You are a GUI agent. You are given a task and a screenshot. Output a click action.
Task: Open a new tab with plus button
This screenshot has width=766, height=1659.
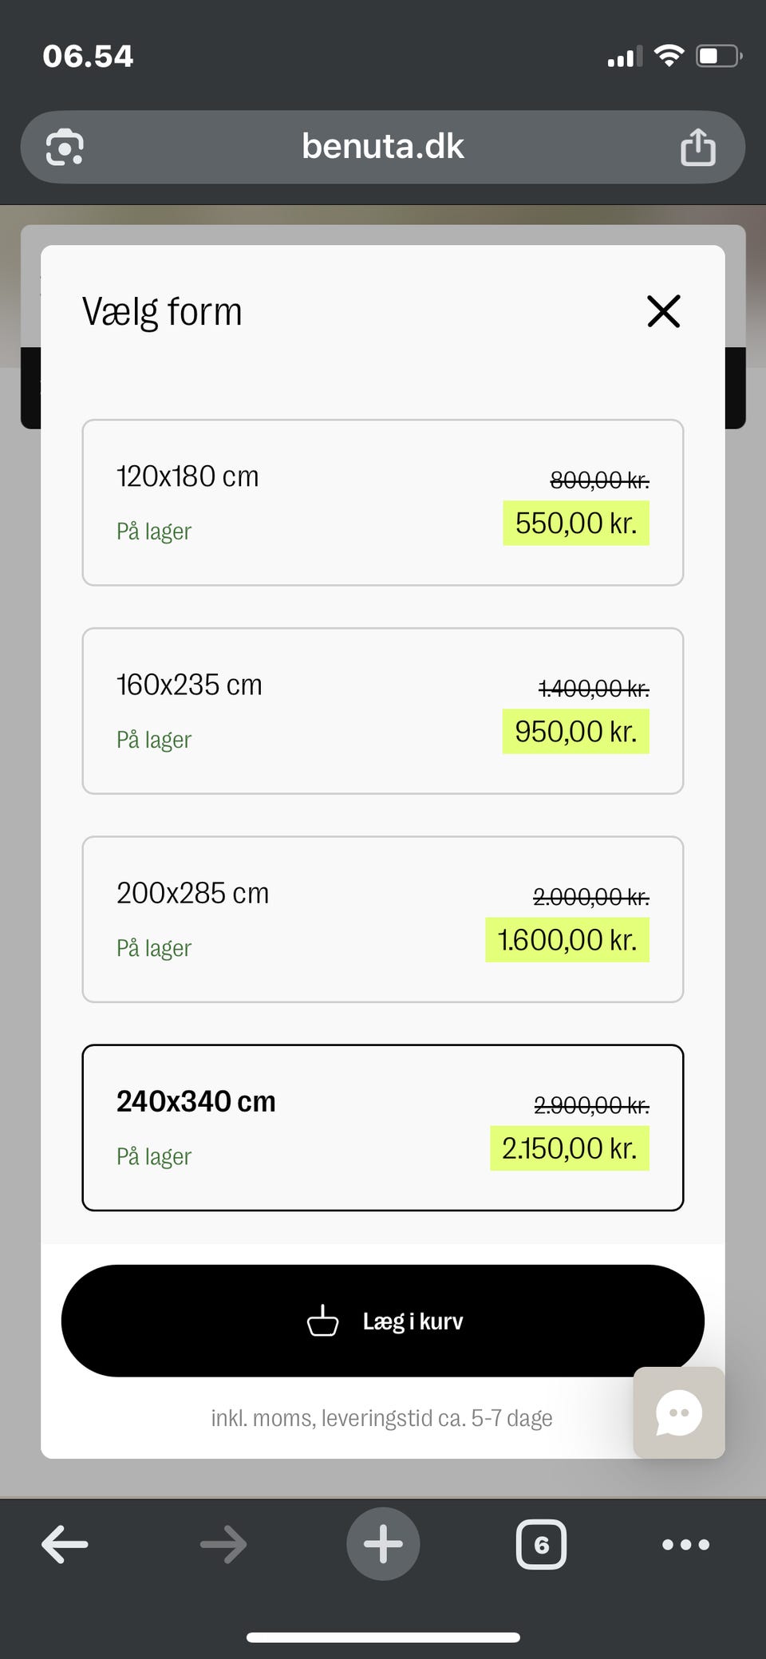click(383, 1544)
